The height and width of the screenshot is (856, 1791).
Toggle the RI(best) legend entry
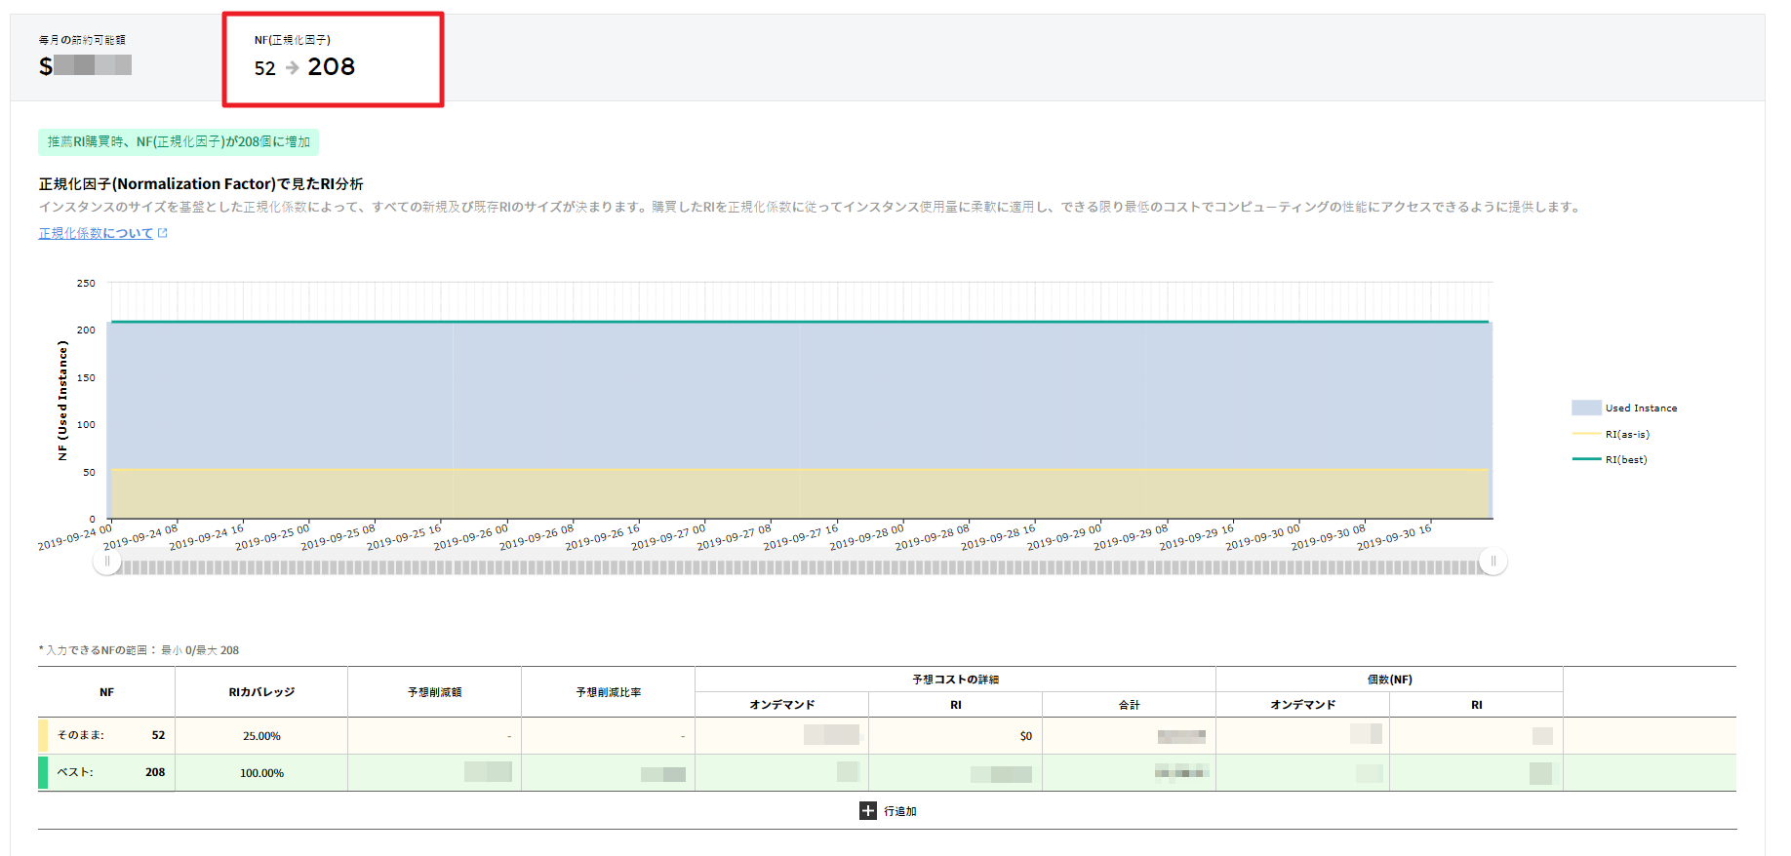1611,460
